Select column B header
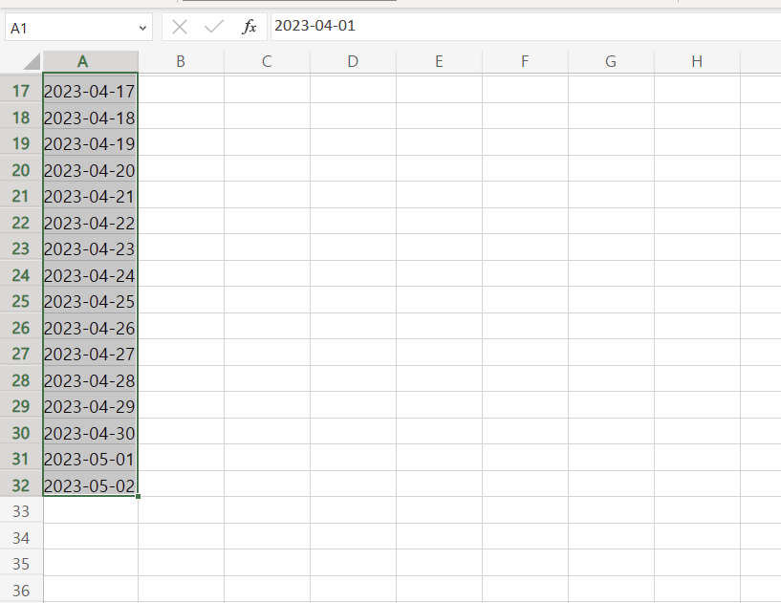 (181, 61)
